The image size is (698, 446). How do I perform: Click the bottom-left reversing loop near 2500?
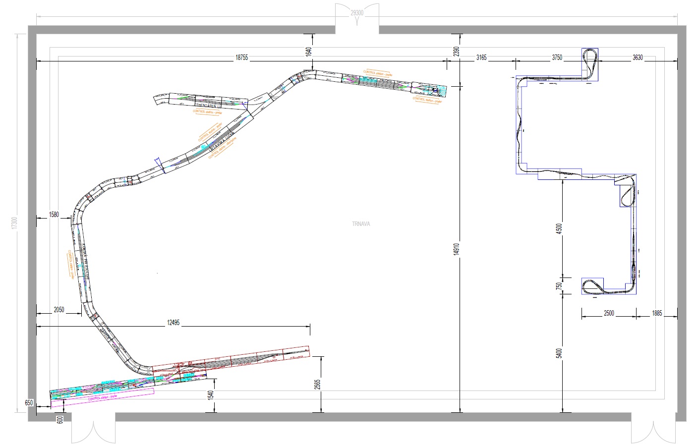(x=592, y=286)
